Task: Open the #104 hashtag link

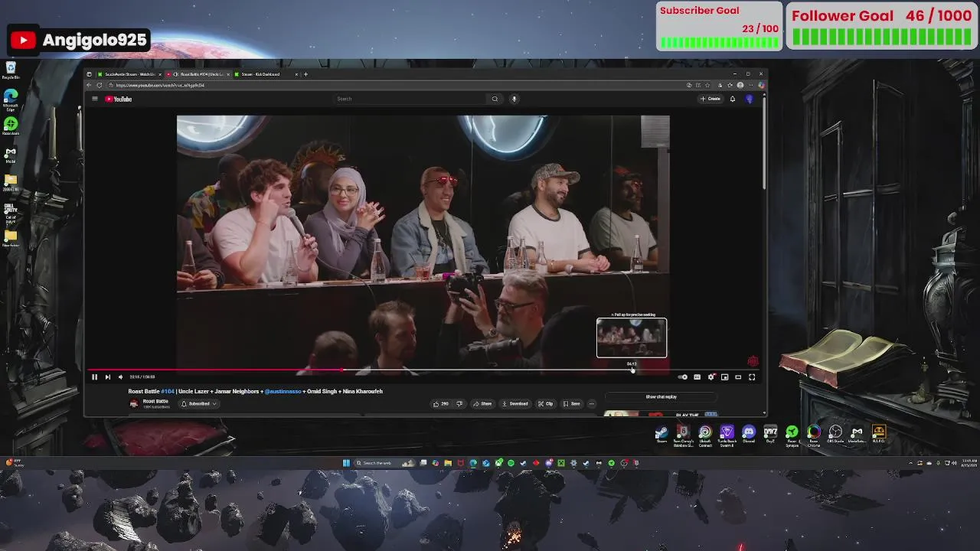Action: [x=168, y=391]
